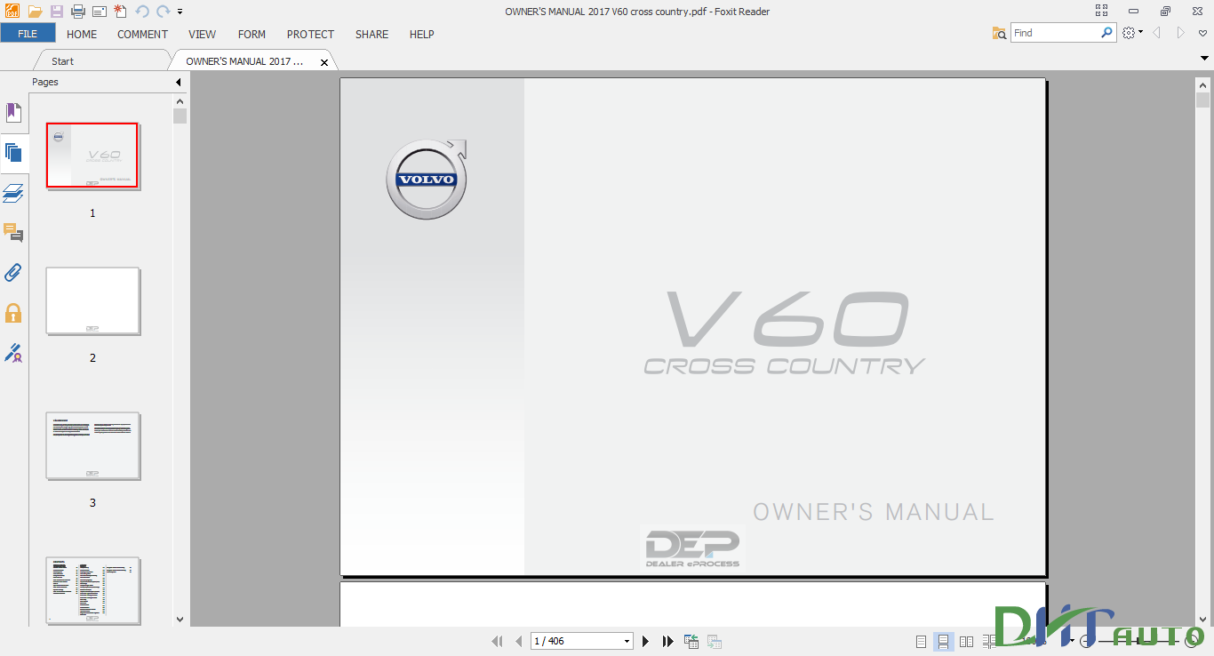Viewport: 1214px width, 656px height.
Task: Click the magnifier search button in Find box
Action: pos(1106,33)
